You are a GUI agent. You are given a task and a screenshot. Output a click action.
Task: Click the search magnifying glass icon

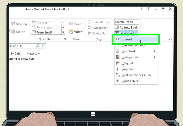(x=38, y=46)
